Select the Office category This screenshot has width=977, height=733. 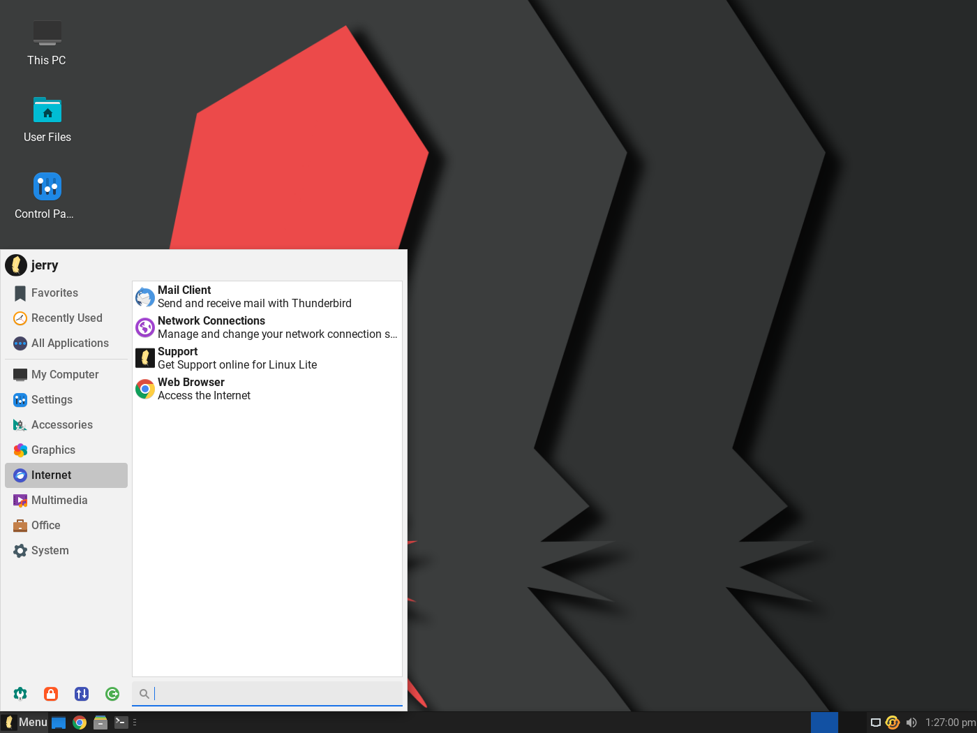coord(66,526)
